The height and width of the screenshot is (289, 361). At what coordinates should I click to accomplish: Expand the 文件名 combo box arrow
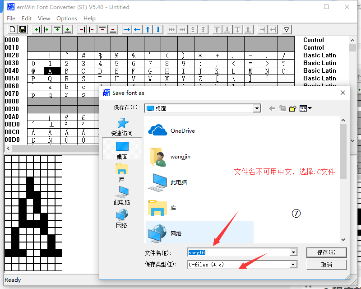pos(294,252)
